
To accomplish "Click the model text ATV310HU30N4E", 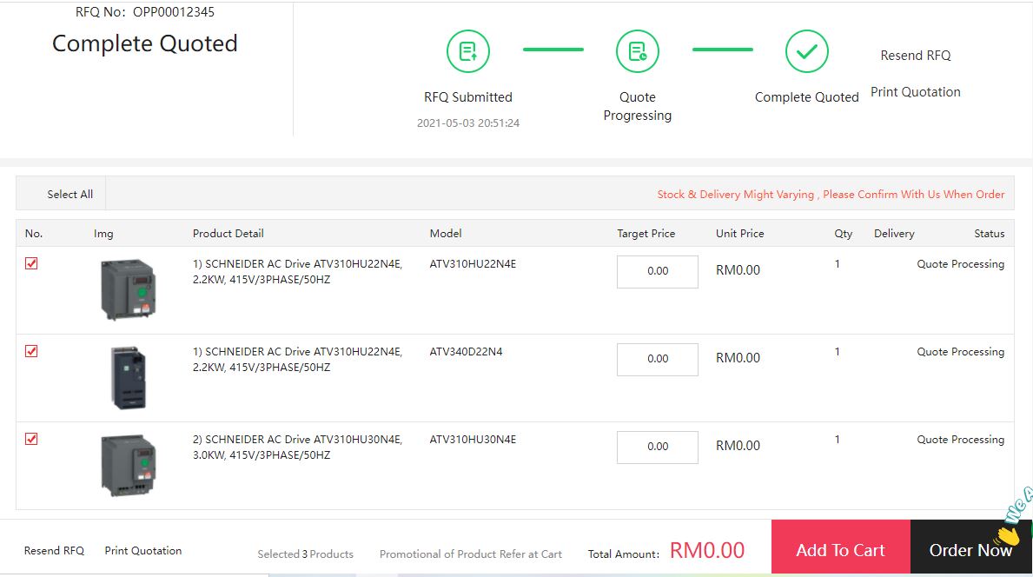I will point(473,439).
